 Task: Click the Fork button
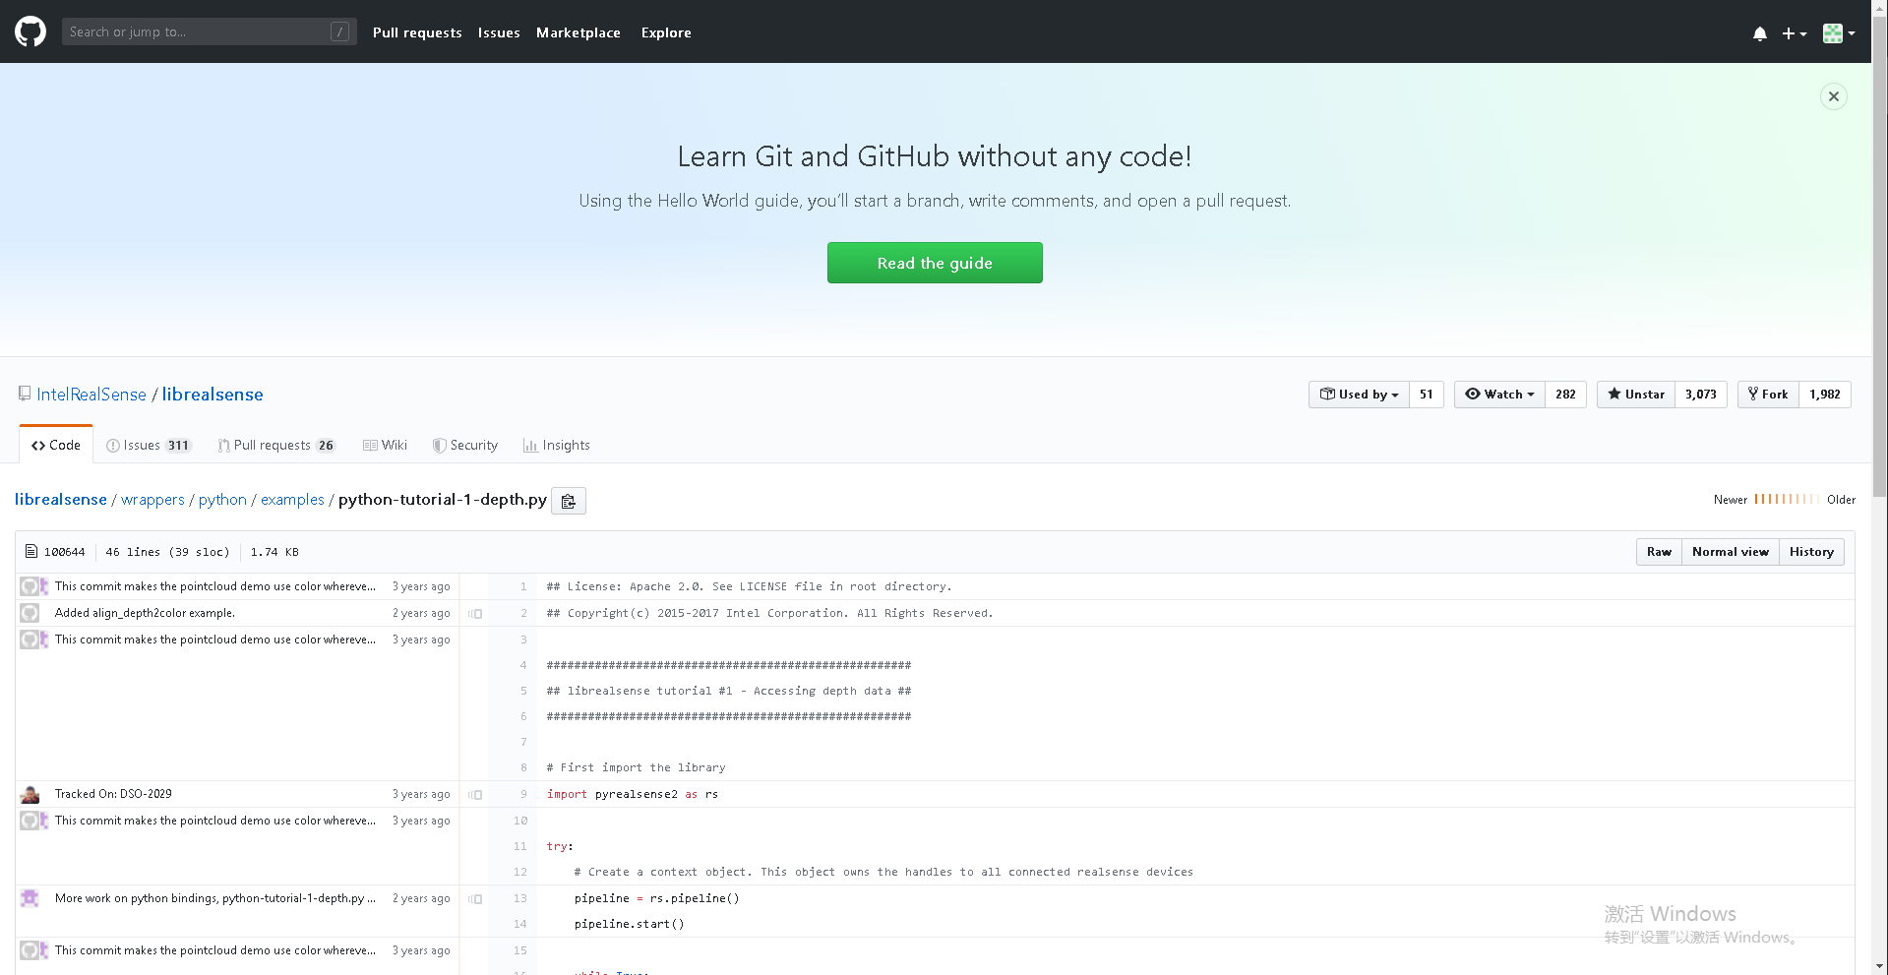coord(1768,395)
